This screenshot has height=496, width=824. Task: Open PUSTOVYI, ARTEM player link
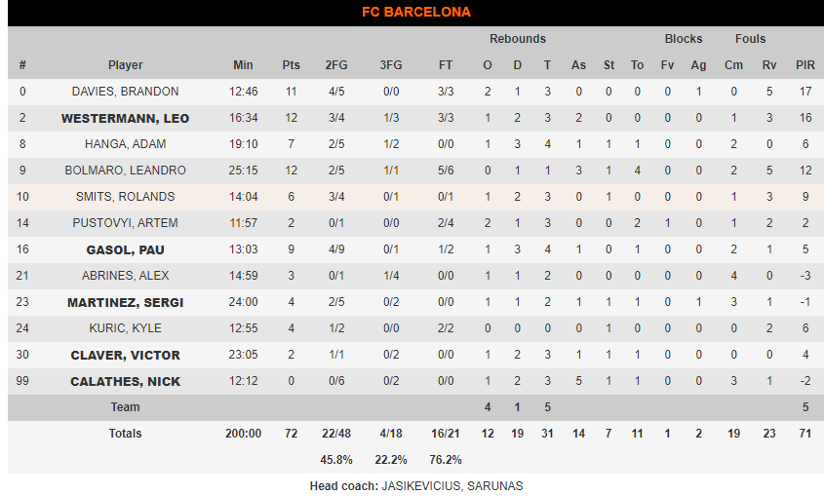[125, 223]
